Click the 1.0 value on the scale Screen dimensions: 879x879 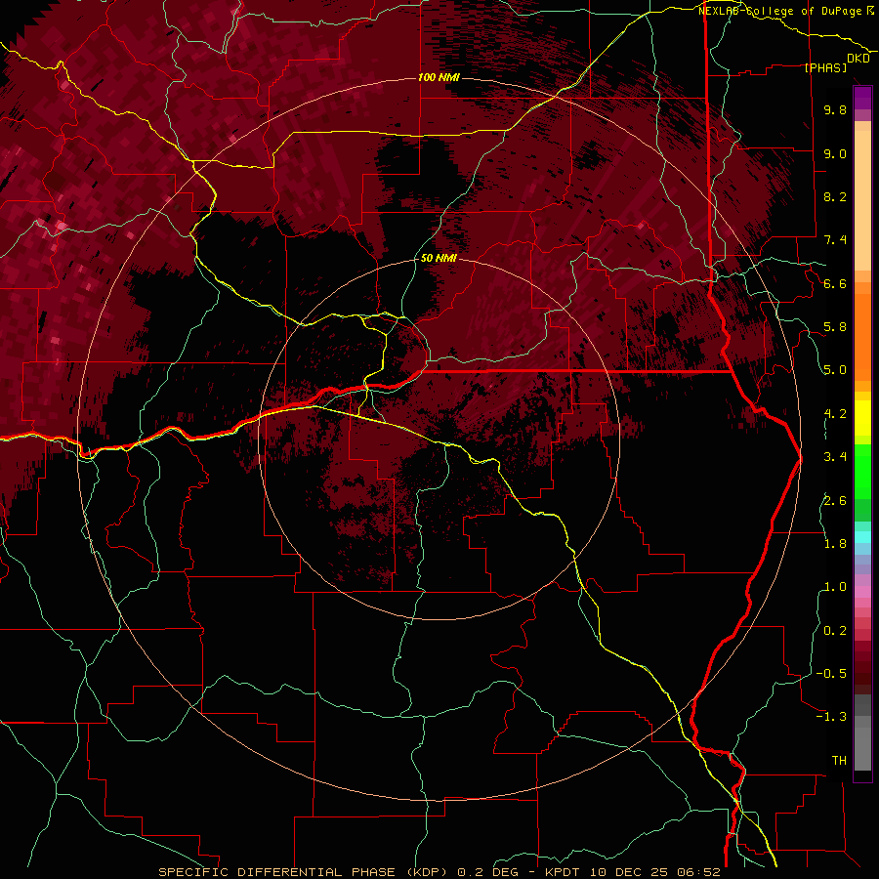tap(835, 587)
